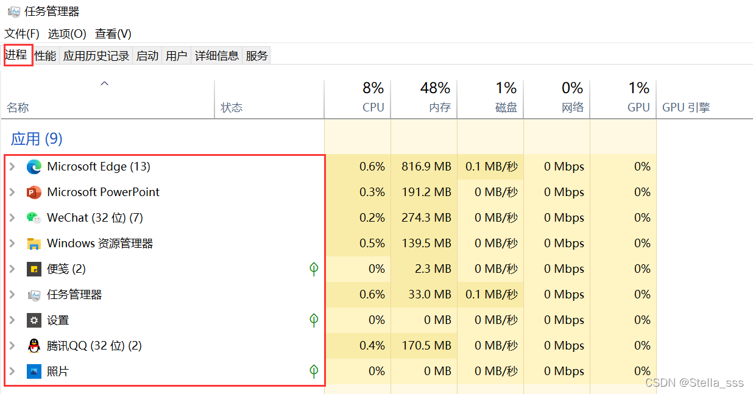
Task: Click the Microsoft PowerPoint icon
Action: [34, 192]
